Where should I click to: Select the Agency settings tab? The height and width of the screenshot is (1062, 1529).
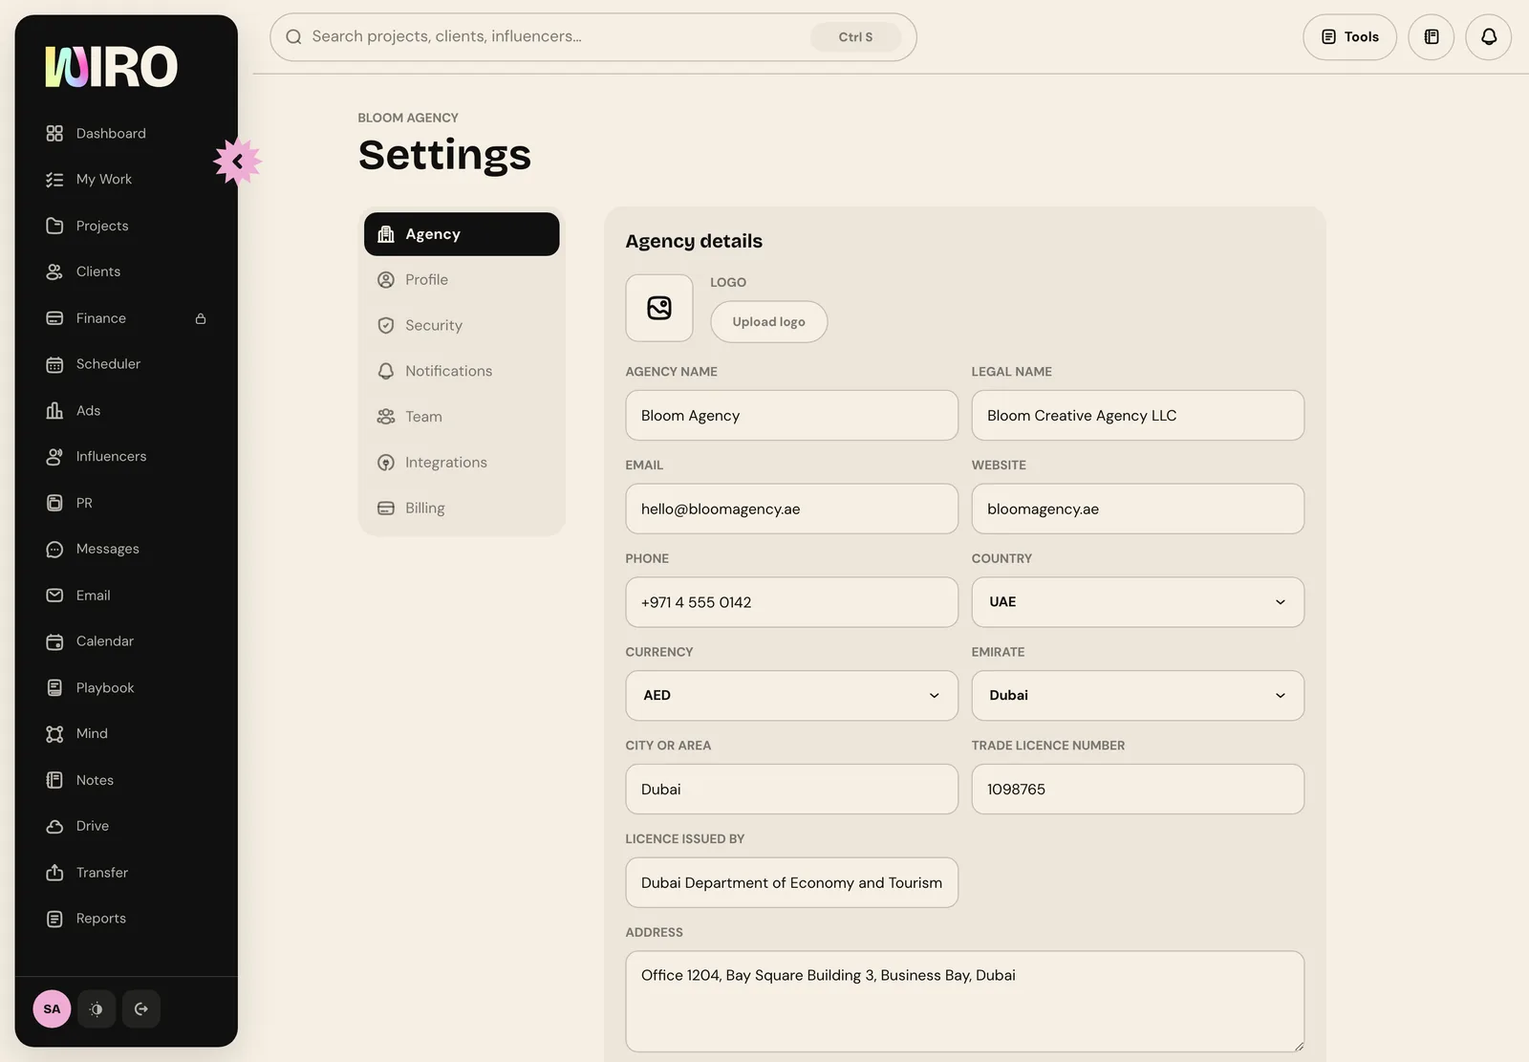[x=462, y=234]
